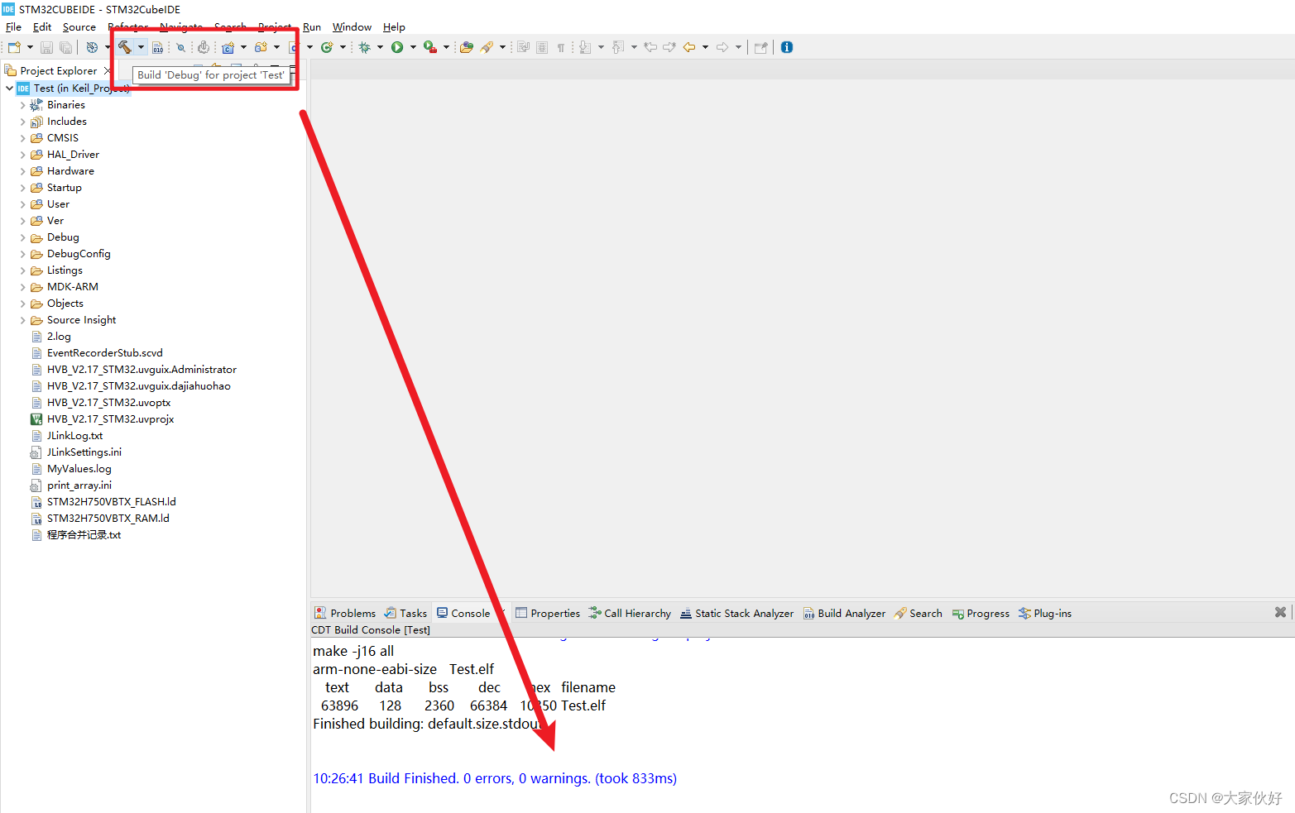The width and height of the screenshot is (1295, 813).
Task: Select file EventRecorderStub.scvd
Action: [104, 353]
